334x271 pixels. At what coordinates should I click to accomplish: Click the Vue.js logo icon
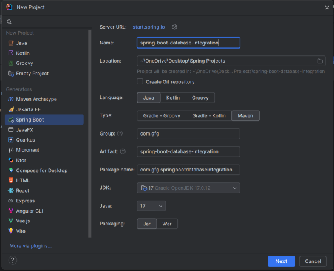tap(11, 221)
